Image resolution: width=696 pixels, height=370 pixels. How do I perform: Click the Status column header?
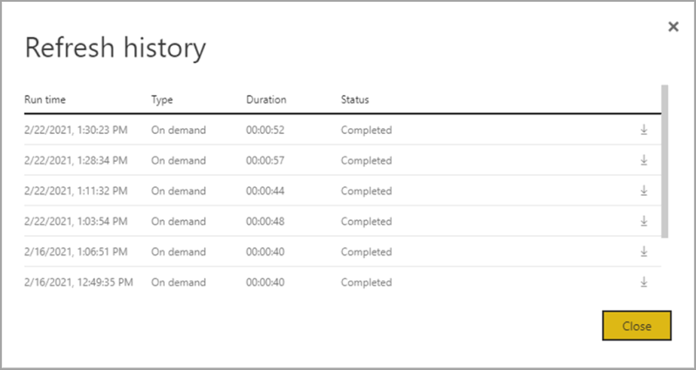pos(355,99)
